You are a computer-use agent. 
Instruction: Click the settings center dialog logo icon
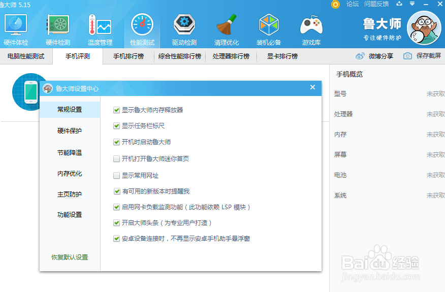[x=48, y=88]
